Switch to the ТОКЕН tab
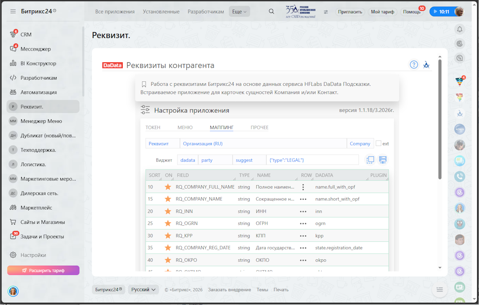479x305 pixels. [x=153, y=128]
